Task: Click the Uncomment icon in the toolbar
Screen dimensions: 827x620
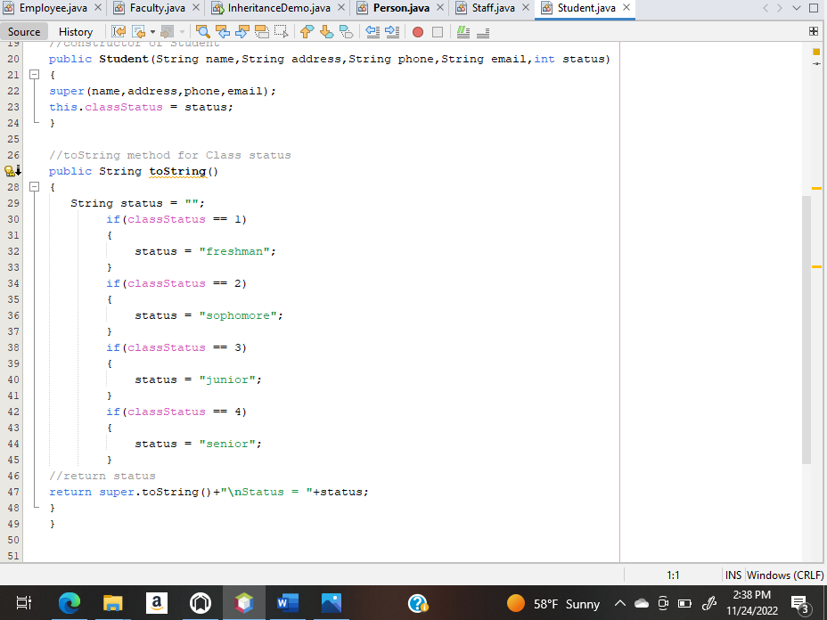Action: point(483,33)
